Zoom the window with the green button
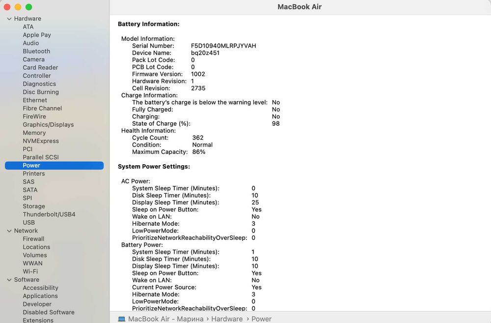Viewport: 491px width, 323px height. click(28, 7)
